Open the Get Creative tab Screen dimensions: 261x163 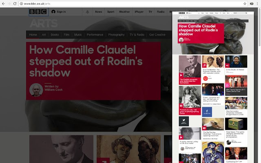pos(157,35)
